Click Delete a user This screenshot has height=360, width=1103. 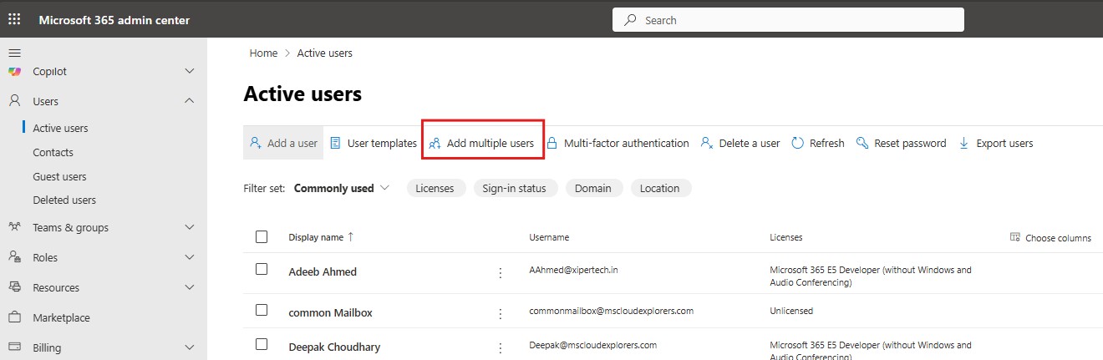pos(740,143)
